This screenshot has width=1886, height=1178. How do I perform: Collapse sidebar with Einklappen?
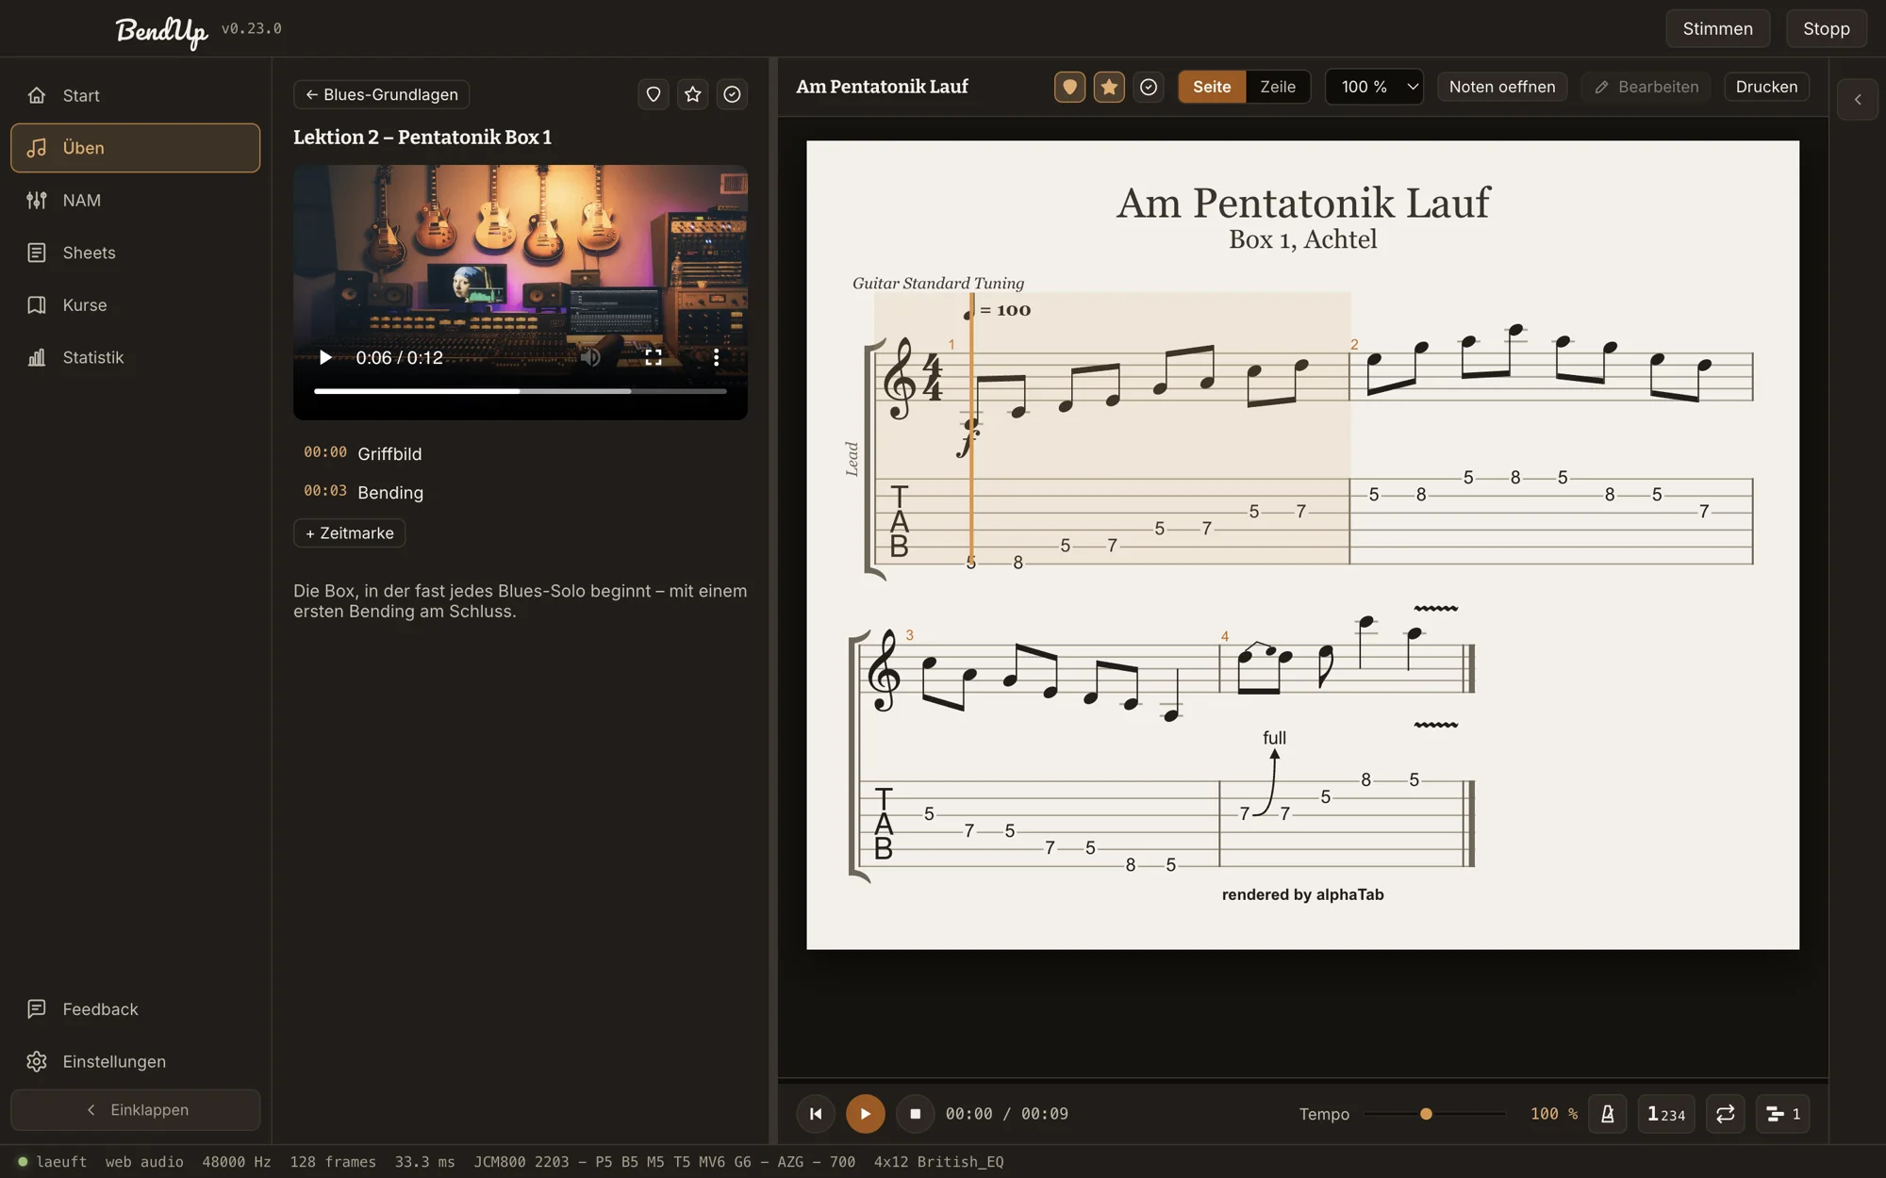136,1110
